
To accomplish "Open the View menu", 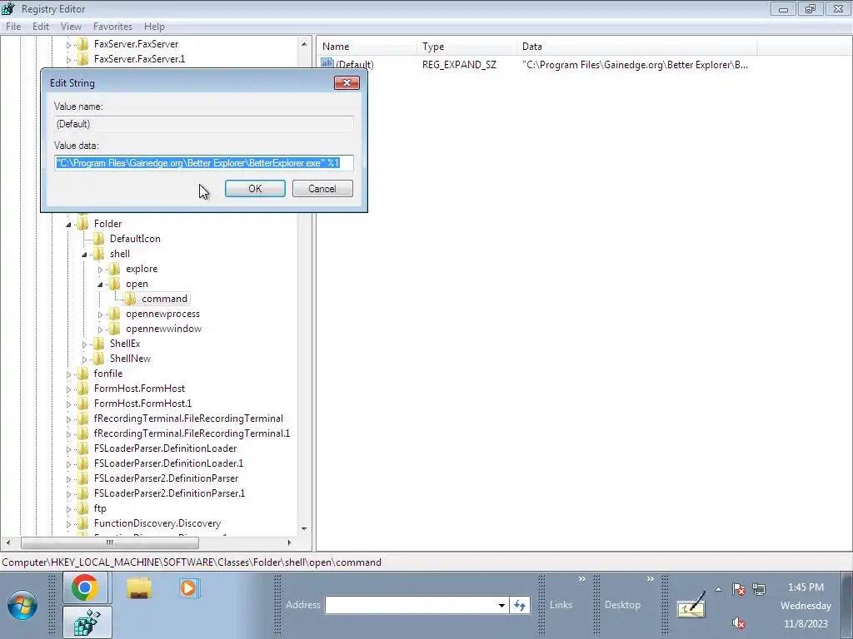I will pos(71,27).
